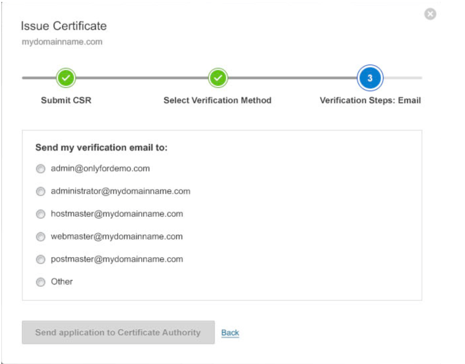Click the Submit CSR green checkmark step
The width and height of the screenshot is (465, 364).
pyautogui.click(x=66, y=78)
